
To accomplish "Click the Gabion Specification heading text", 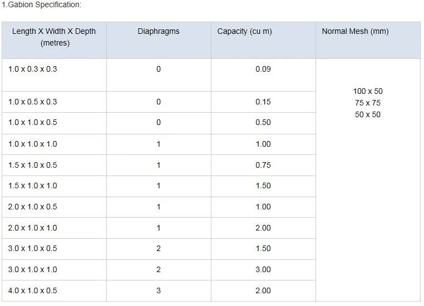I will (41, 4).
